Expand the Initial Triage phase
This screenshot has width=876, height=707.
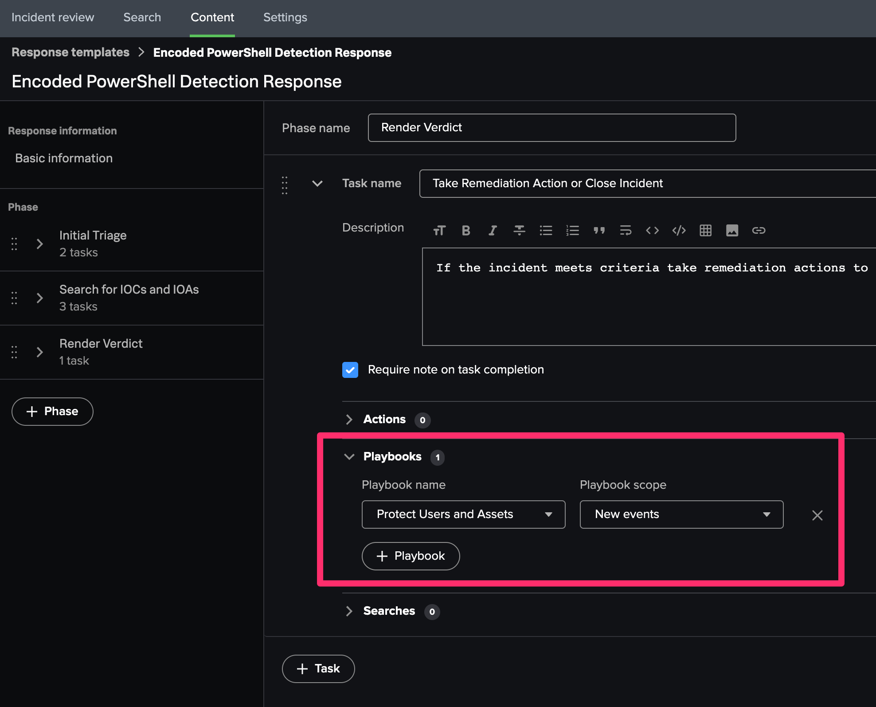coord(40,244)
